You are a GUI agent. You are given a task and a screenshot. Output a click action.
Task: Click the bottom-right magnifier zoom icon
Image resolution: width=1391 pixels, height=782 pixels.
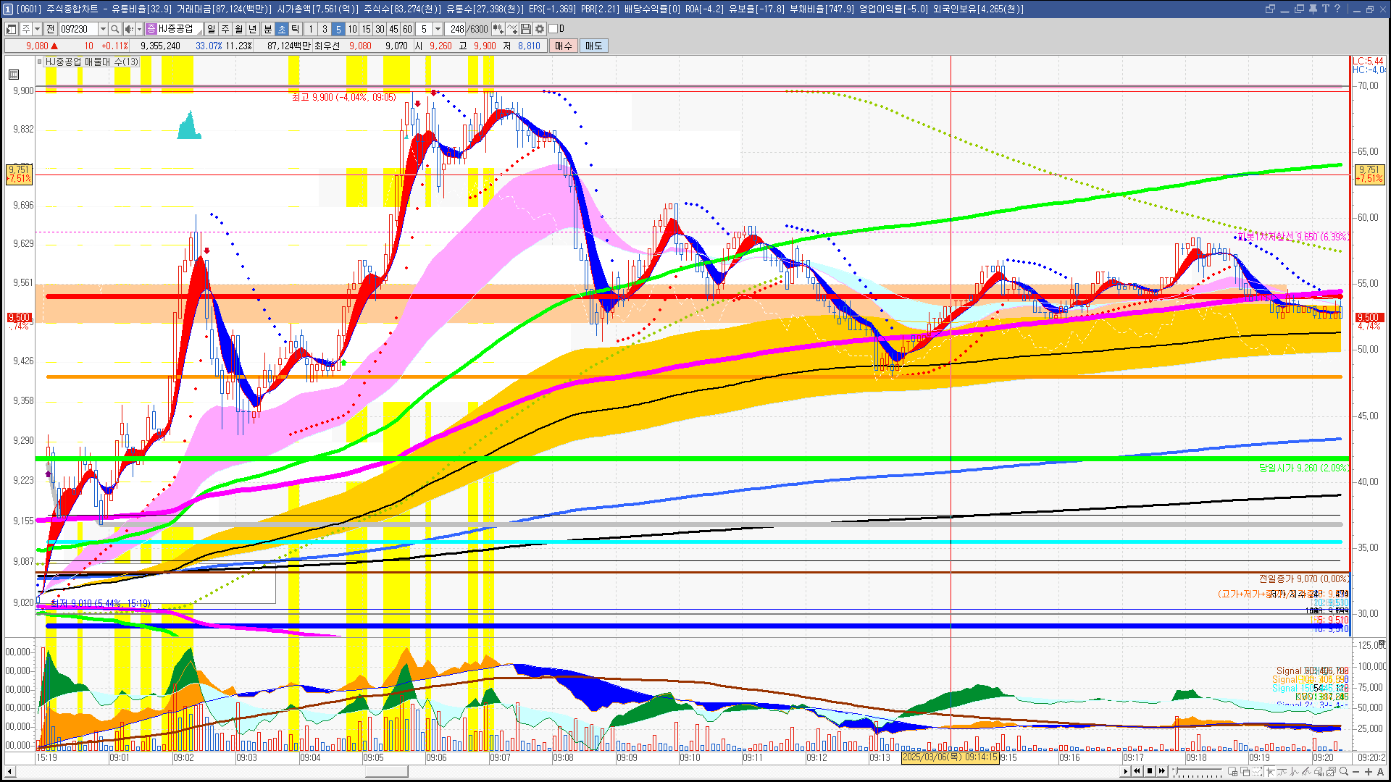pyautogui.click(x=1344, y=772)
